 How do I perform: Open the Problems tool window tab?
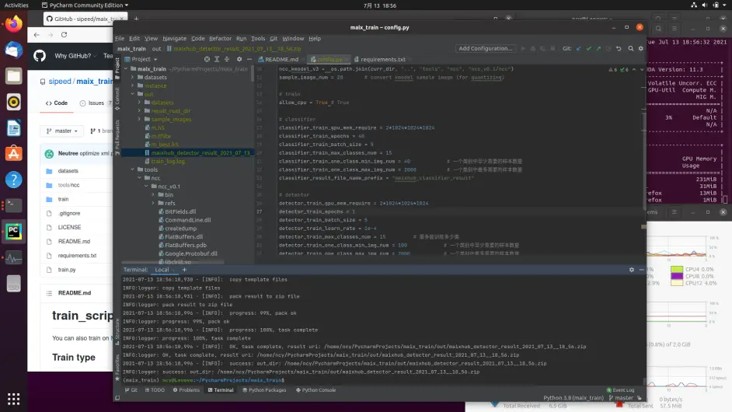coord(186,390)
